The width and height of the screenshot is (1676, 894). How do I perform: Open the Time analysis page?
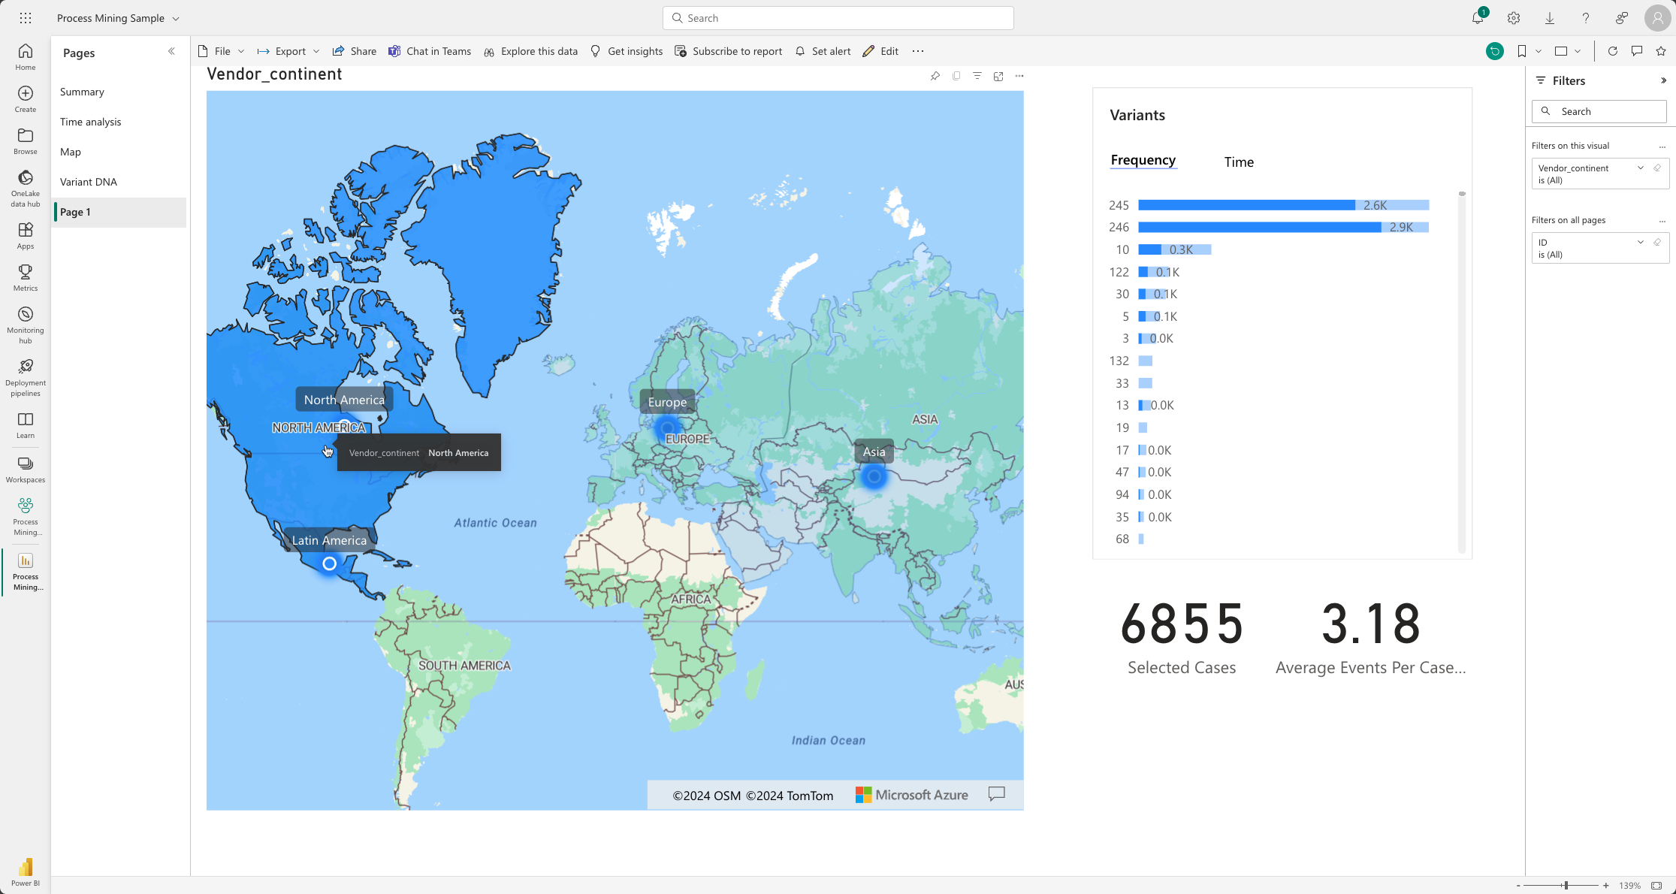90,122
